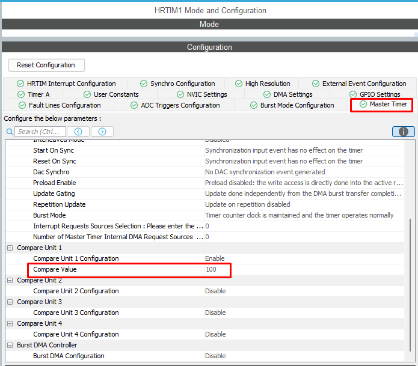Go to previous search result arrow

click(x=78, y=132)
